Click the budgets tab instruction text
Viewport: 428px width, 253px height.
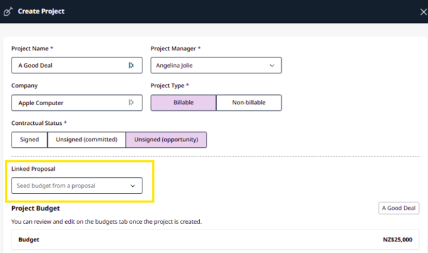coord(107,222)
